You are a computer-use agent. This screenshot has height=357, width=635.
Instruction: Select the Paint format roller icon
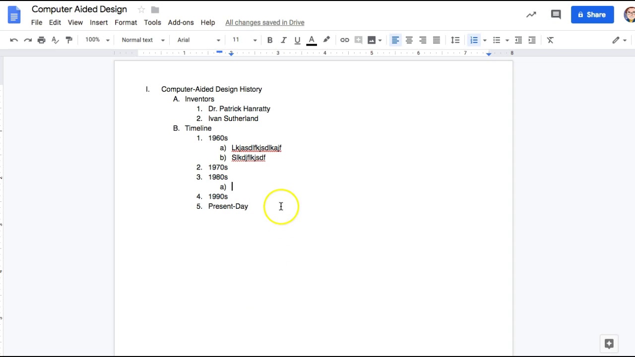pos(69,40)
